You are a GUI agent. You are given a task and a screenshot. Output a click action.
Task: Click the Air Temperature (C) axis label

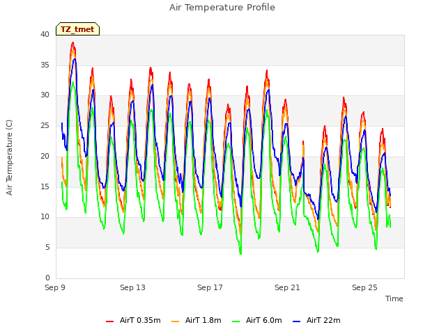coord(9,157)
